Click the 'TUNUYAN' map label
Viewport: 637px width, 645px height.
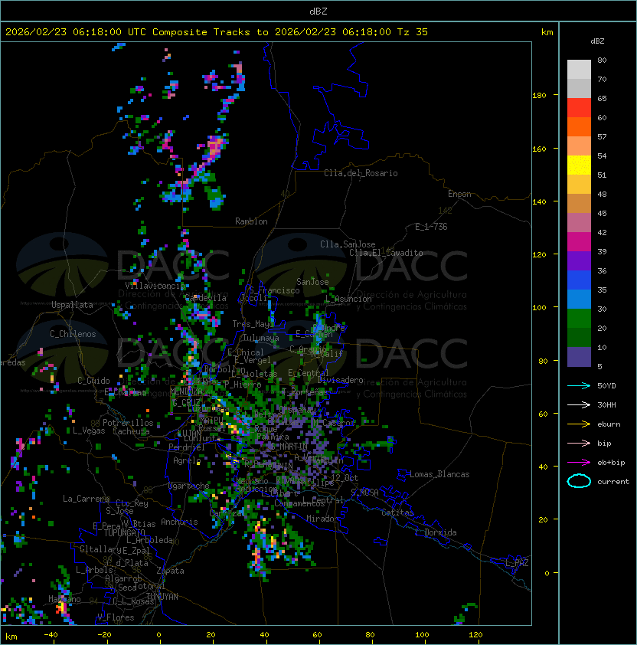[x=162, y=597]
